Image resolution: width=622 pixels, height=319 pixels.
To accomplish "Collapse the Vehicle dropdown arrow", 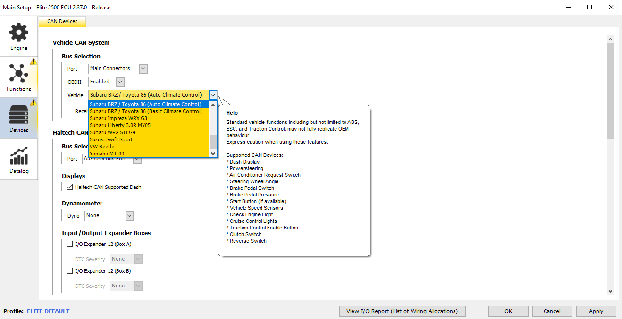I will pyautogui.click(x=213, y=95).
